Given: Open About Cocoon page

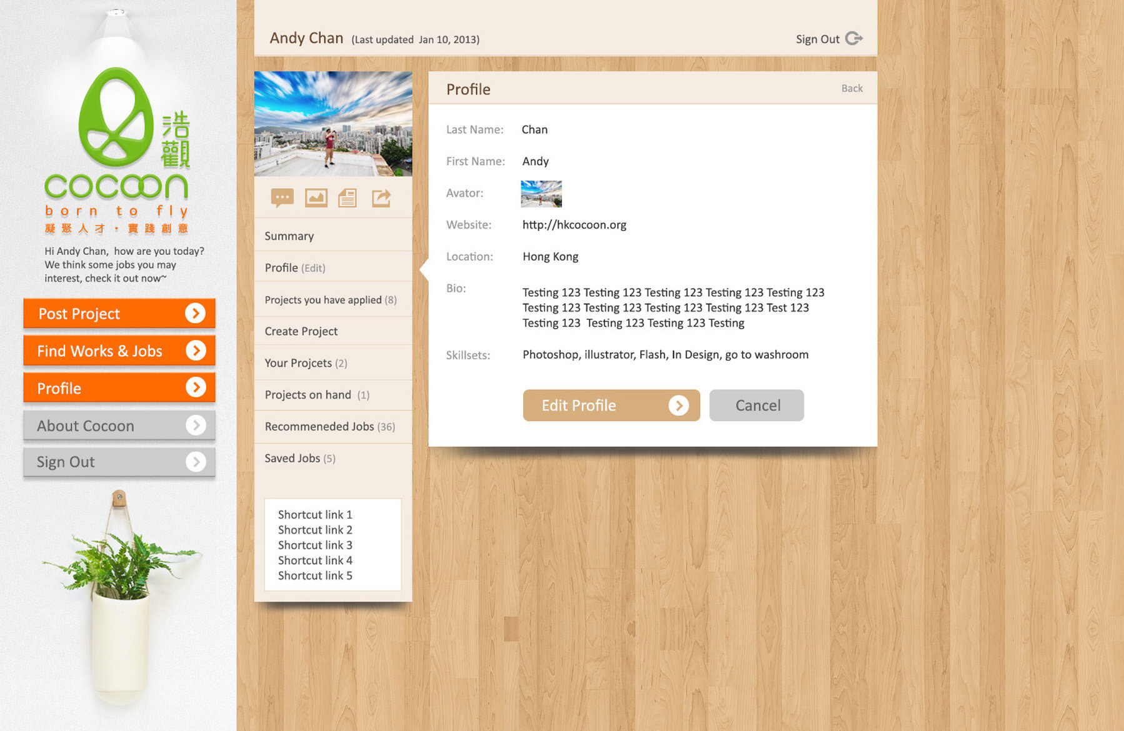Looking at the screenshot, I should click(x=119, y=425).
